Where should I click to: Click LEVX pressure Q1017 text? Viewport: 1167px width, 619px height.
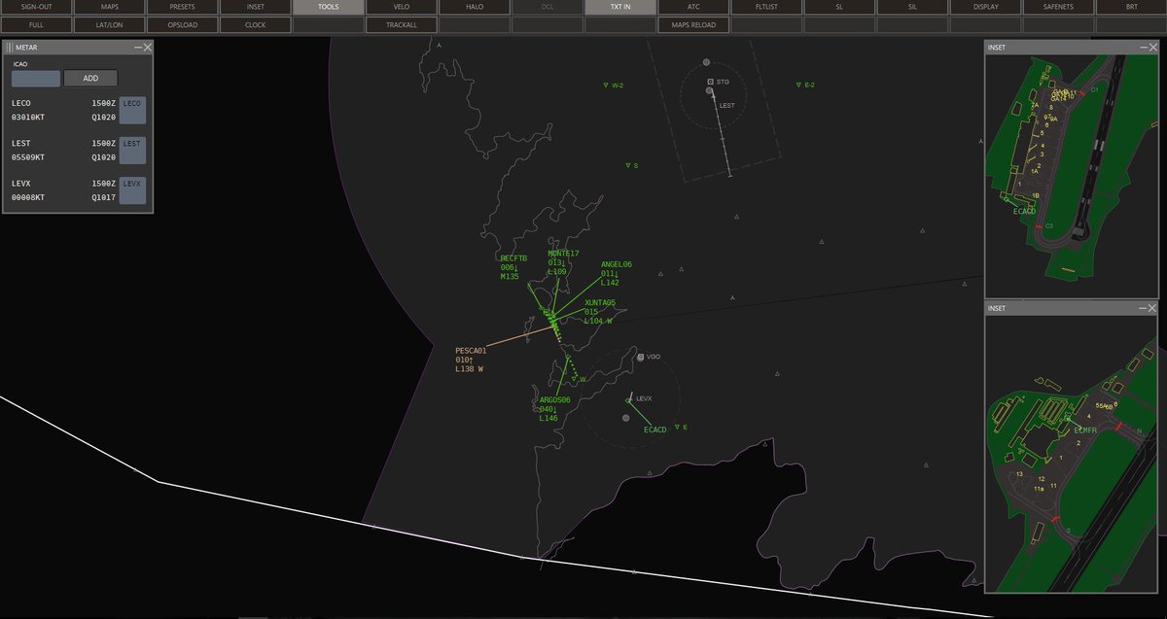(x=104, y=197)
